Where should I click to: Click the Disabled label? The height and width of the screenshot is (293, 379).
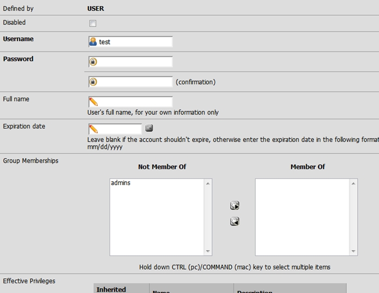(x=14, y=22)
